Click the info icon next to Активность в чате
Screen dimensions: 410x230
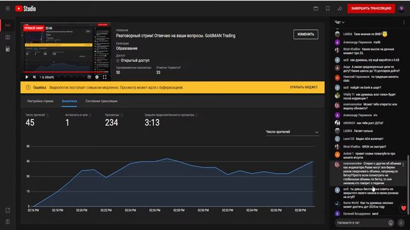point(90,115)
